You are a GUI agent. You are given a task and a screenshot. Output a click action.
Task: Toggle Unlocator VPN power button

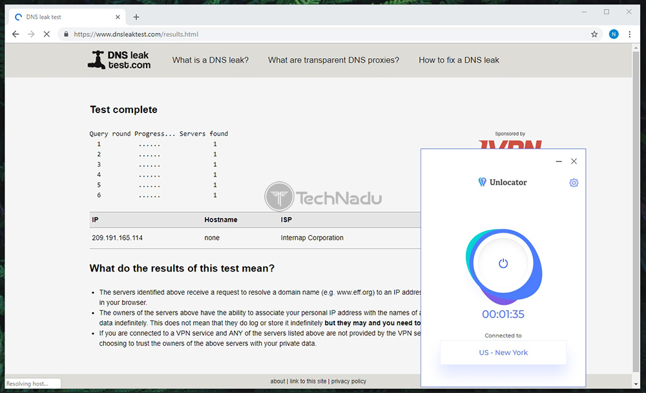[x=503, y=263]
